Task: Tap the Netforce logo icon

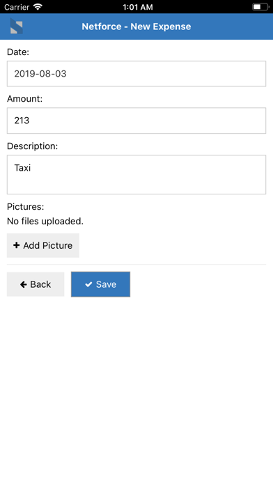Action: click(x=17, y=26)
